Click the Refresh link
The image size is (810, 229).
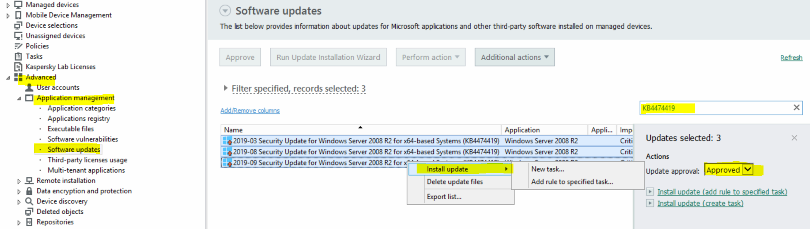point(791,58)
